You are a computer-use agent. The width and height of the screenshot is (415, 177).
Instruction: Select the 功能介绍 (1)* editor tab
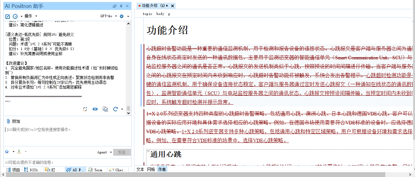(x=155, y=6)
